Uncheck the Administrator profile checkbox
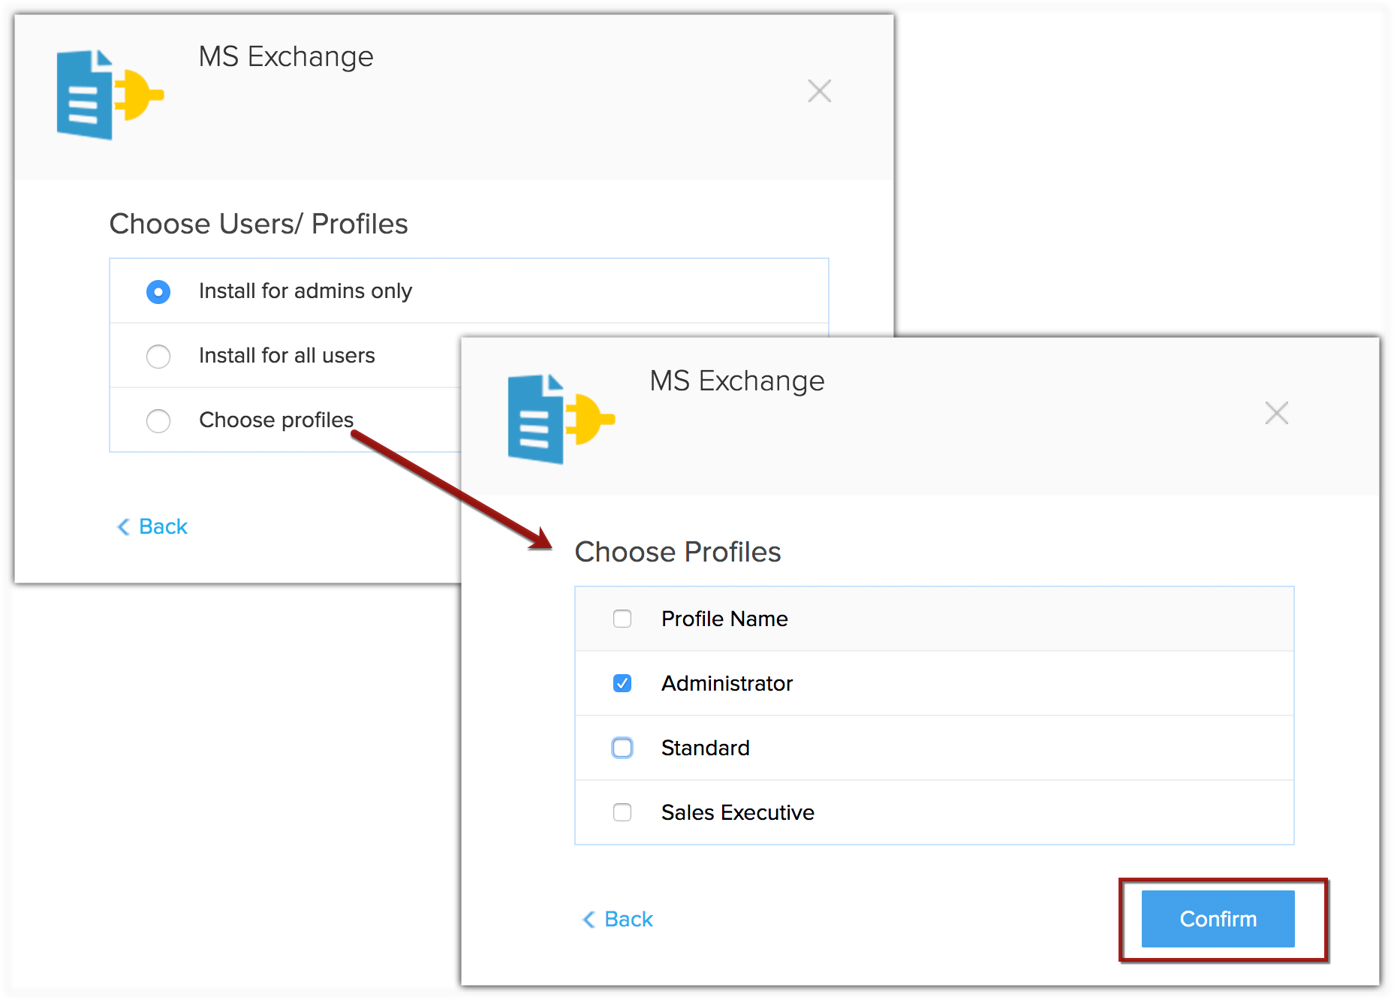 tap(622, 683)
